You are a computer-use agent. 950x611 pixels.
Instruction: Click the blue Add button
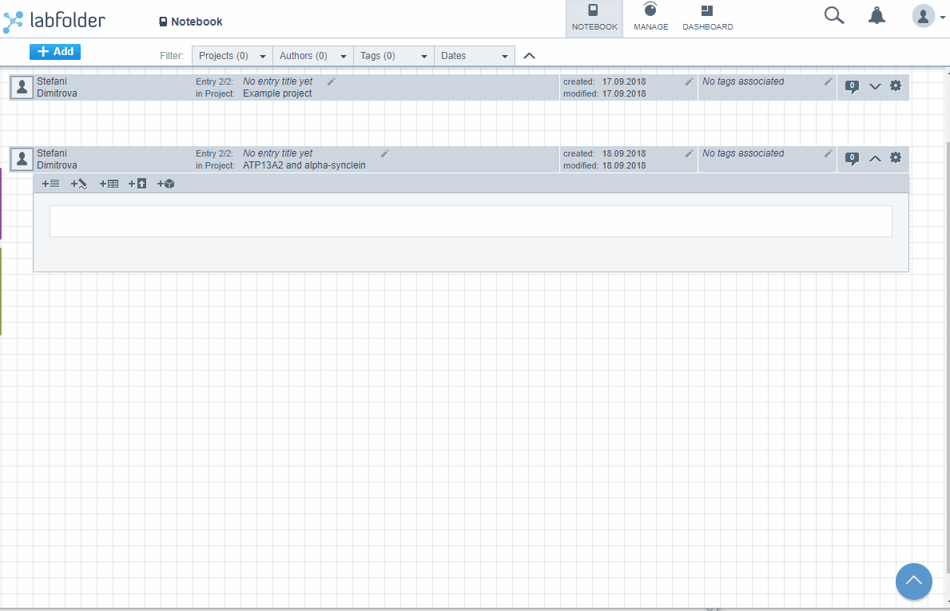pos(55,52)
